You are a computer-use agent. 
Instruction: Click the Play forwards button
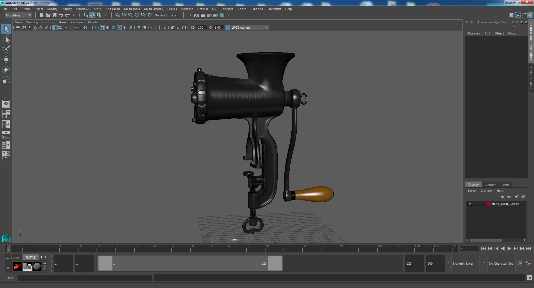509,249
